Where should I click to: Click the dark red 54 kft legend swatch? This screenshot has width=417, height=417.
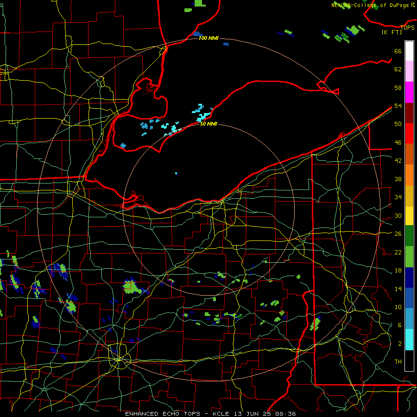coord(409,113)
